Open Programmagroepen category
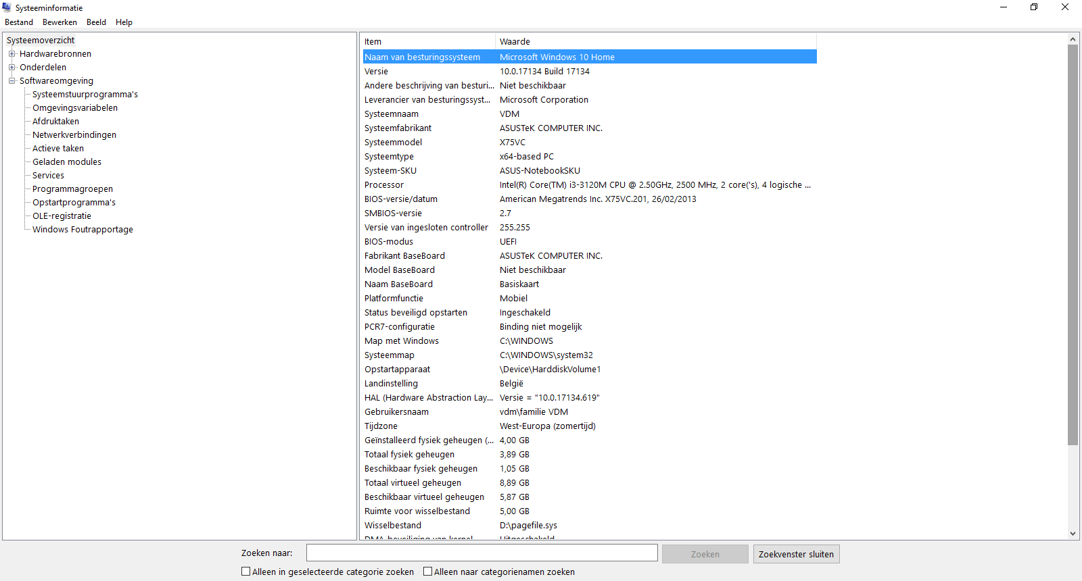This screenshot has width=1082, height=581. (73, 189)
